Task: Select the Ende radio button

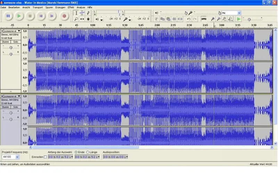Action: (x=76, y=152)
